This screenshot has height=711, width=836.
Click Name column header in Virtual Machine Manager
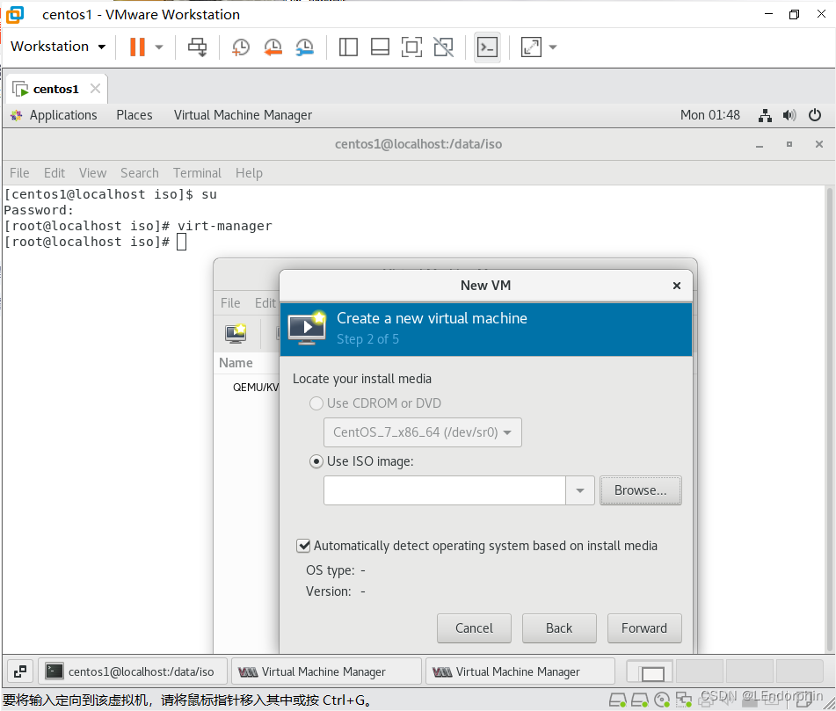click(236, 363)
